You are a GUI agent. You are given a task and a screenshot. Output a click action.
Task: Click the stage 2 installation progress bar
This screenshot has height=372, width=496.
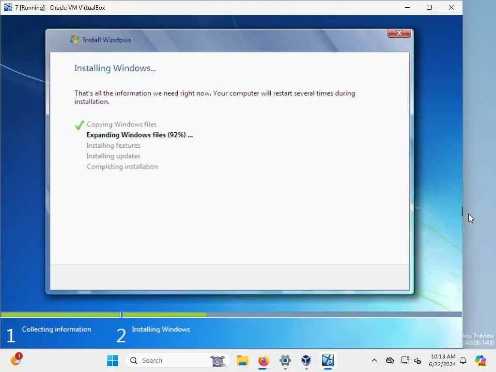(292, 314)
